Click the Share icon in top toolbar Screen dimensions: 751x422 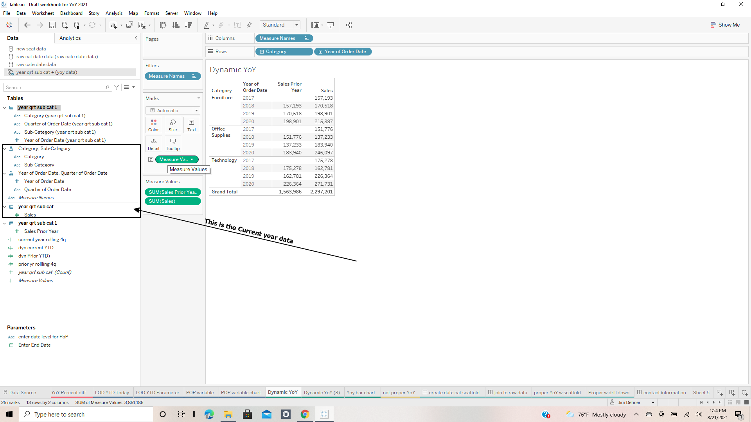(349, 25)
